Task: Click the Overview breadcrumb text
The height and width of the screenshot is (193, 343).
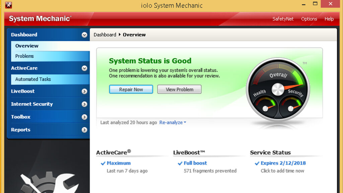Action: 134,35
